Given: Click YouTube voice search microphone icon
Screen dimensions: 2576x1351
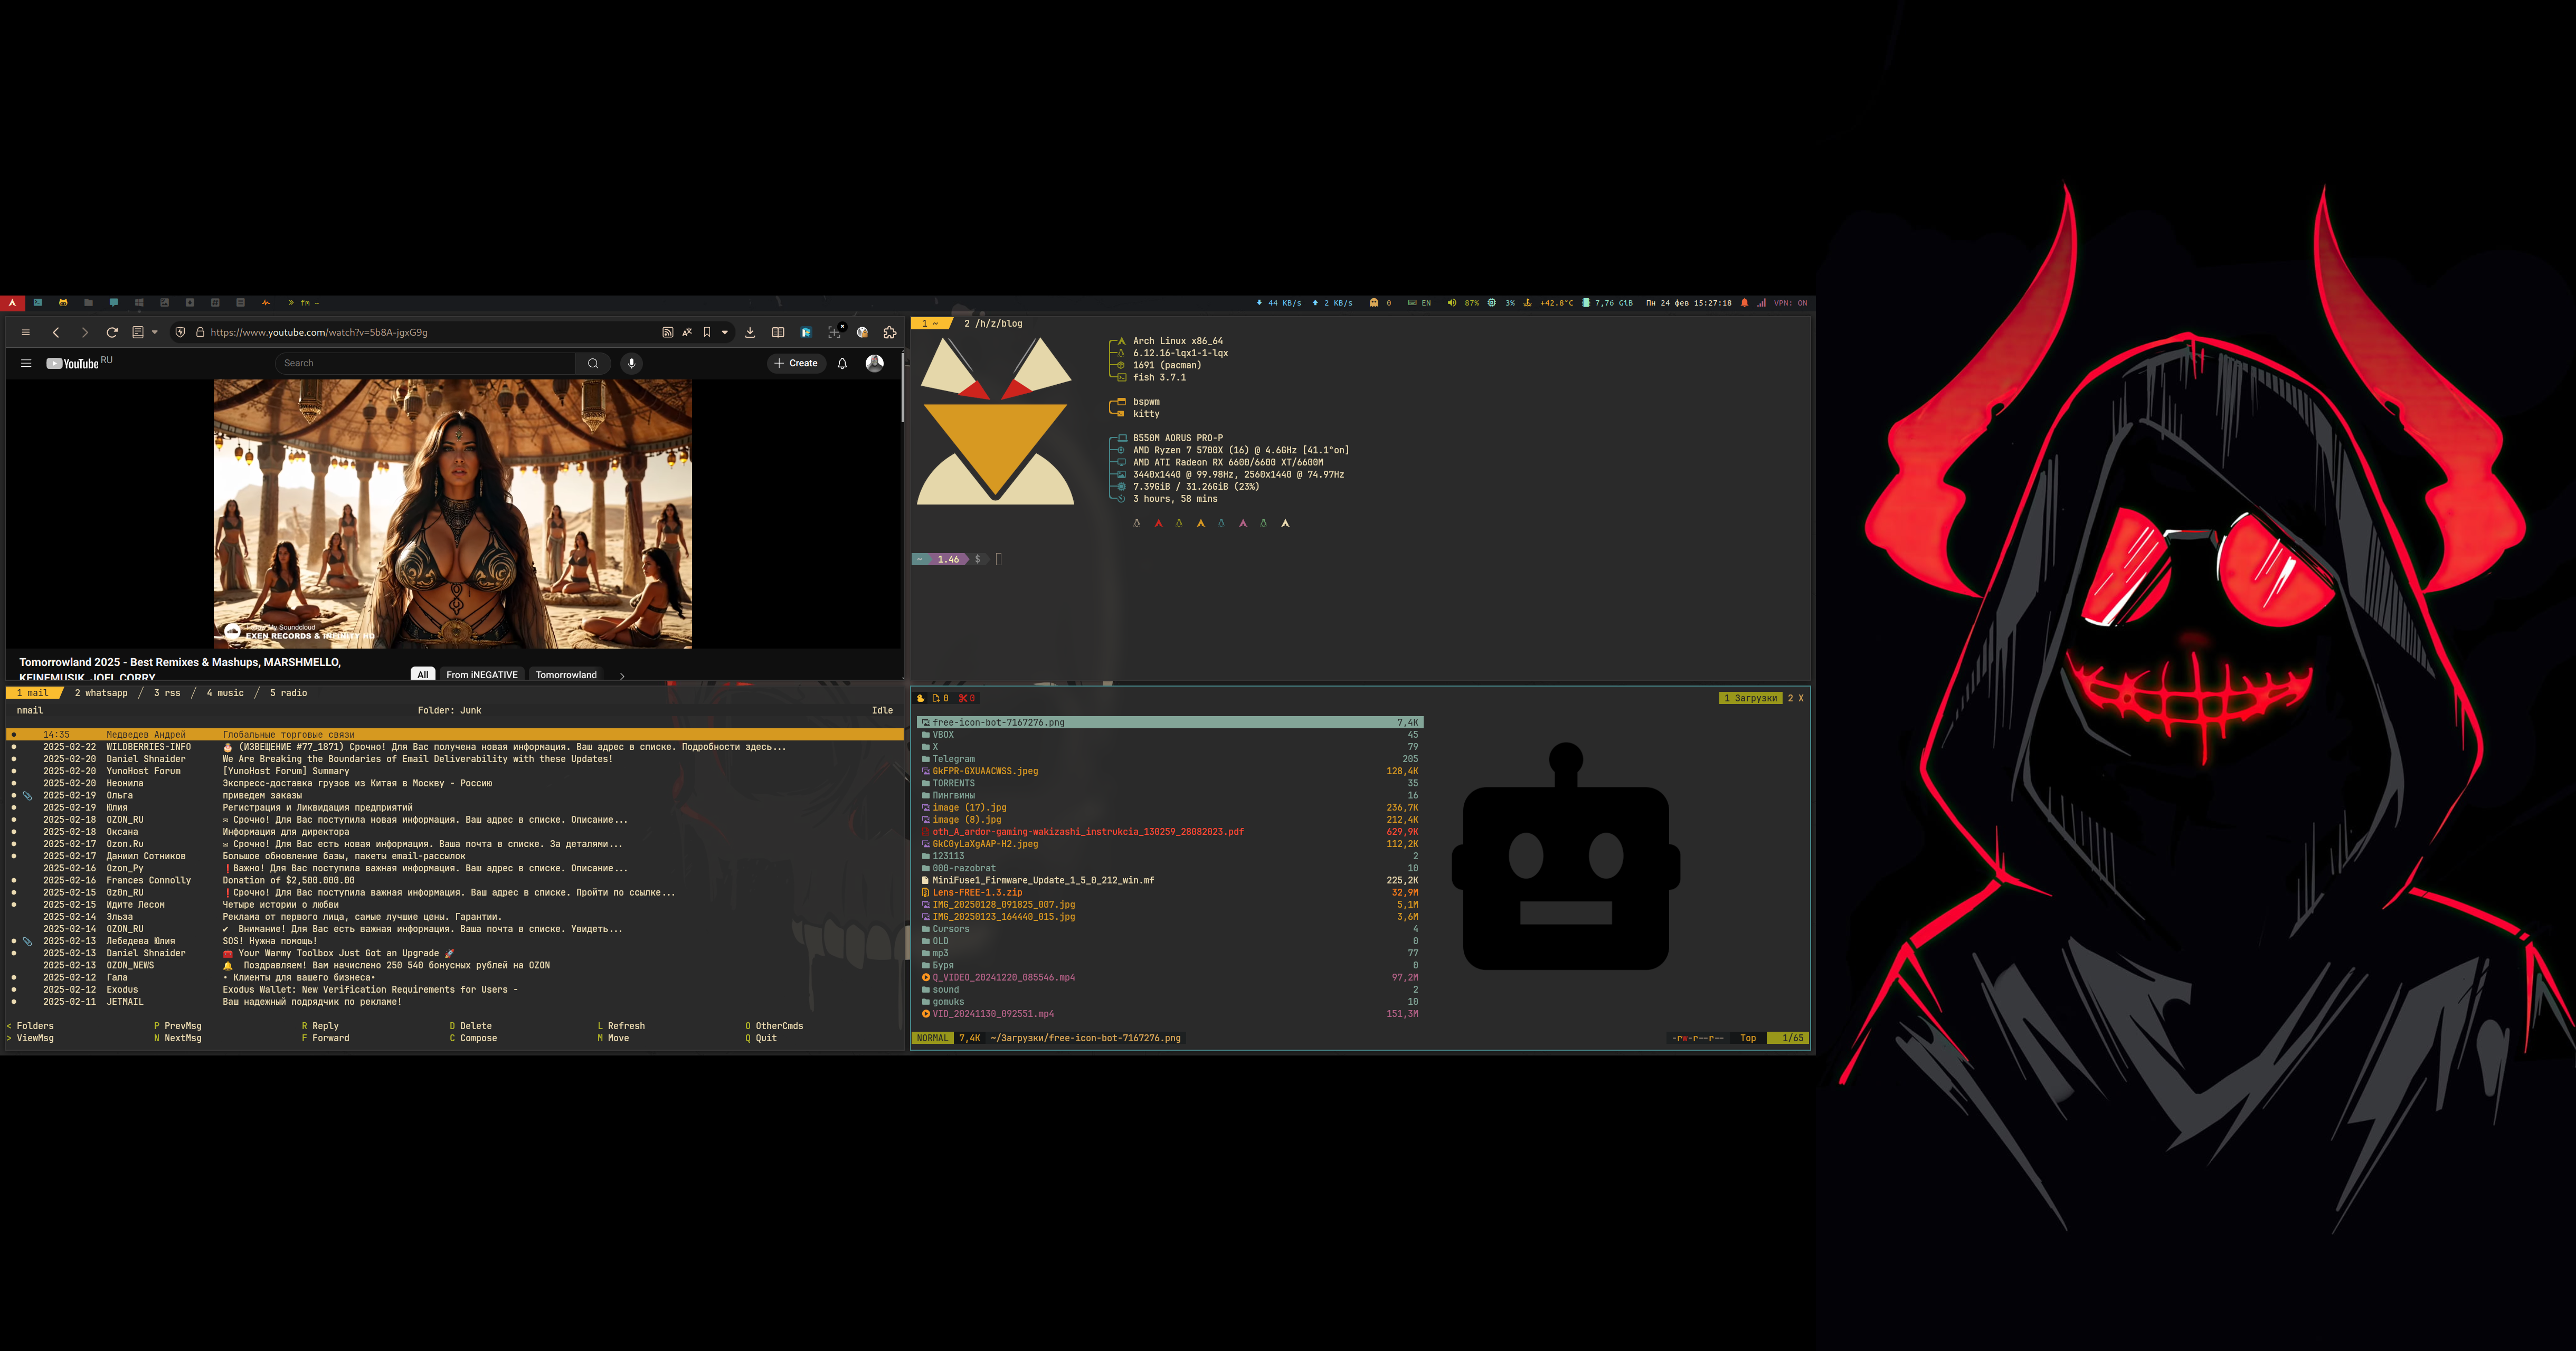Looking at the screenshot, I should pos(631,363).
